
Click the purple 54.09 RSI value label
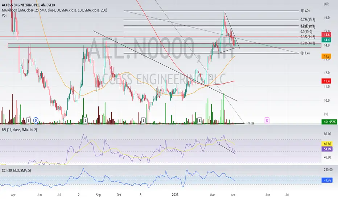[327, 149]
